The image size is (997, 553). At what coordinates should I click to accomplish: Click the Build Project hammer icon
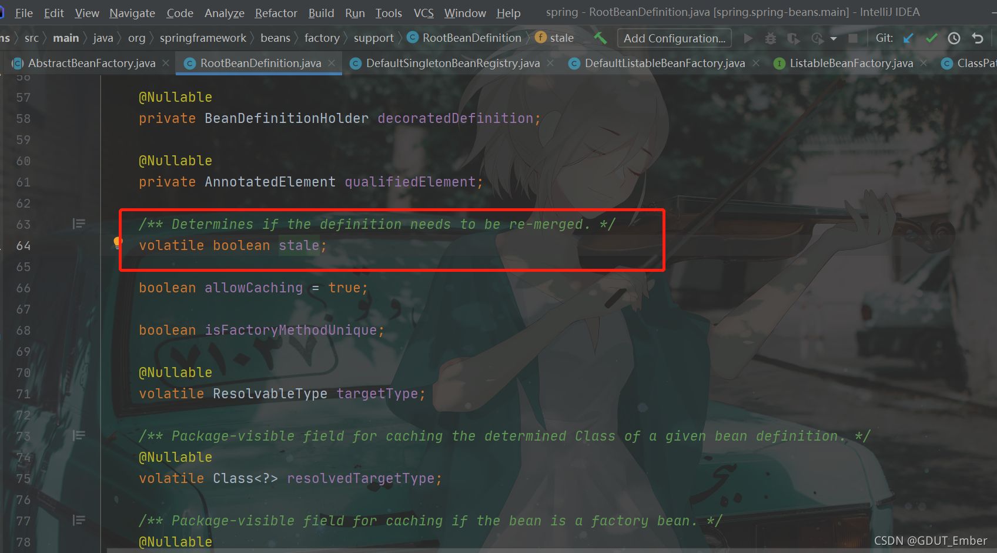[x=600, y=38]
